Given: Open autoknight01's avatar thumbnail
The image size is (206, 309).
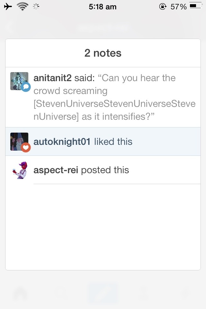Looking at the screenshot, I should (19, 142).
